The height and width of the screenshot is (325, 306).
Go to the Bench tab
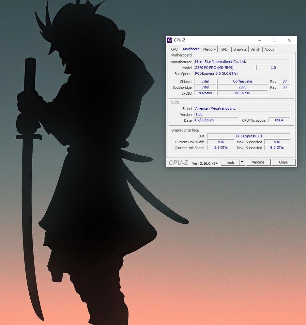(x=255, y=49)
